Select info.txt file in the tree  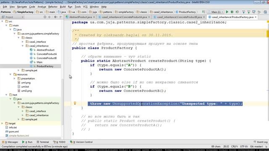pos(13,128)
